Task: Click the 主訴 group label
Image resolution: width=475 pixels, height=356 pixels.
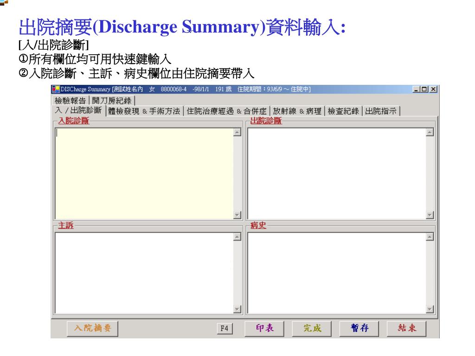Action: tap(66, 226)
